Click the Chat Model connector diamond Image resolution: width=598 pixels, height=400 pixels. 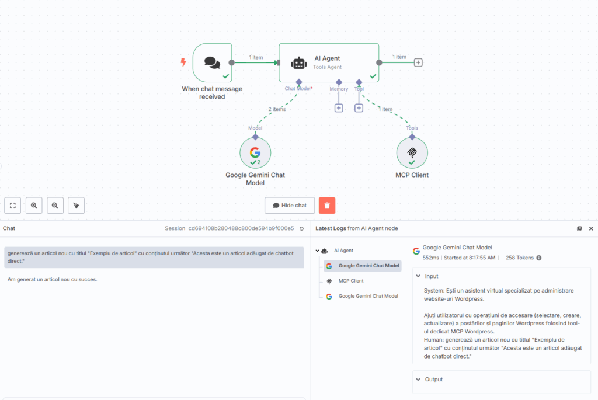(x=299, y=82)
